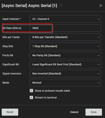This screenshot has height=118, width=105.
Task: Open the '1 Stop Bit (Standard)' dropdown
Action: (65, 46)
